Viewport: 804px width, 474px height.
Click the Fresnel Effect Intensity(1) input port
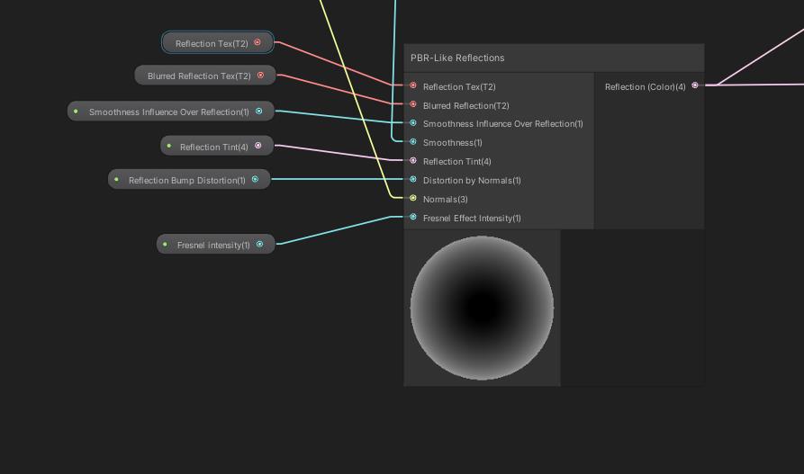coord(412,218)
